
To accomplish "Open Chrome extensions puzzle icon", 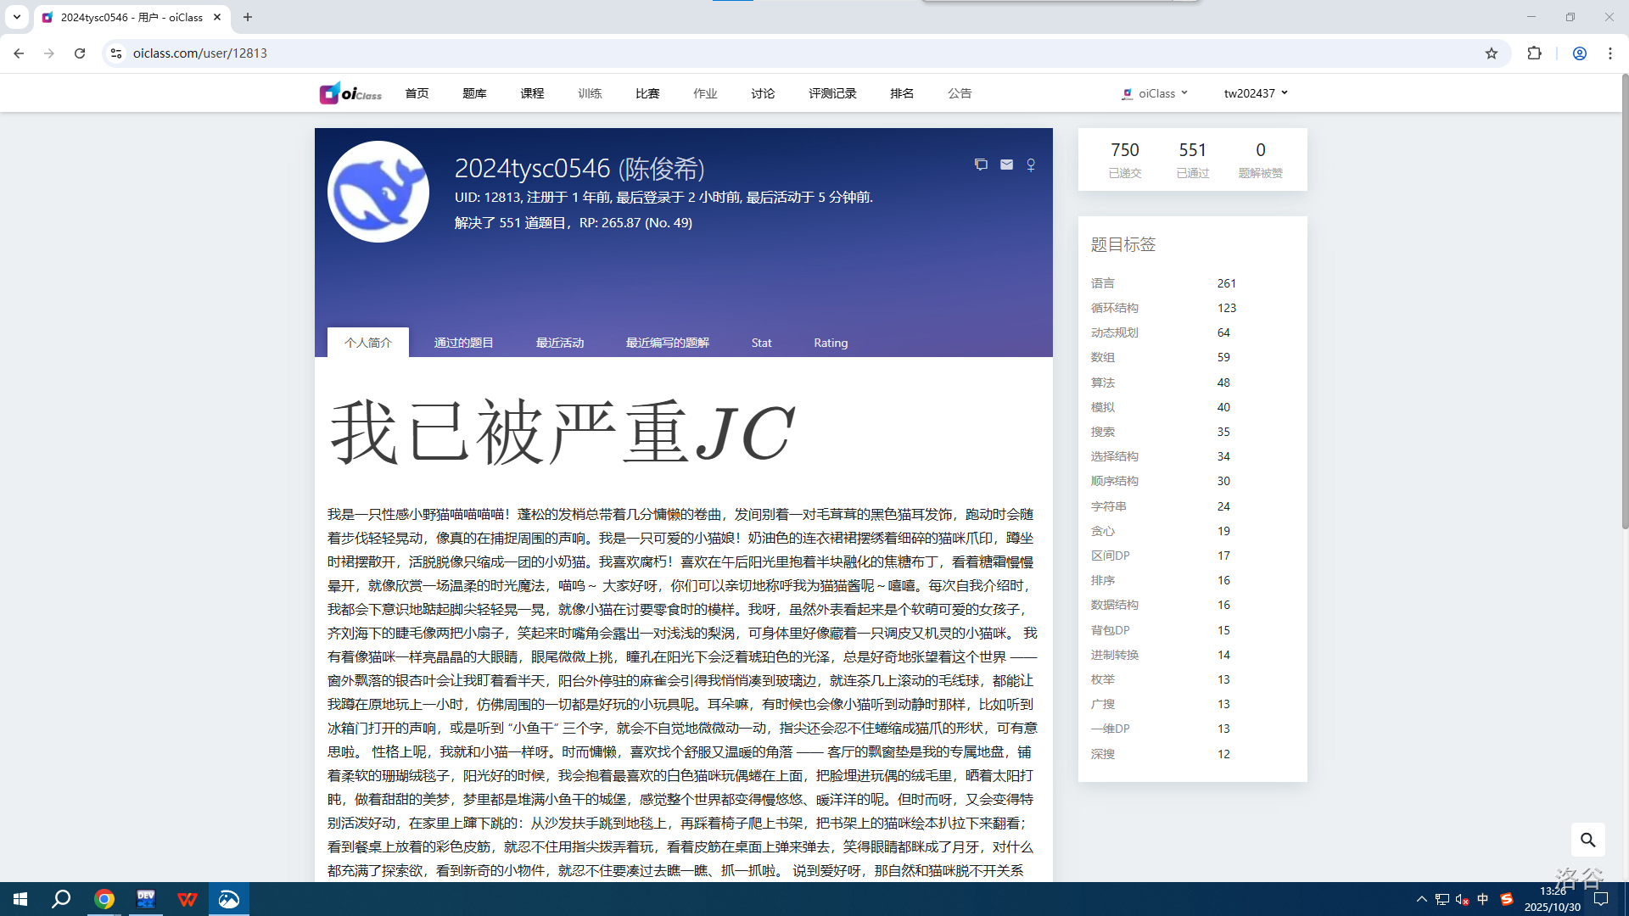I will coord(1534,53).
